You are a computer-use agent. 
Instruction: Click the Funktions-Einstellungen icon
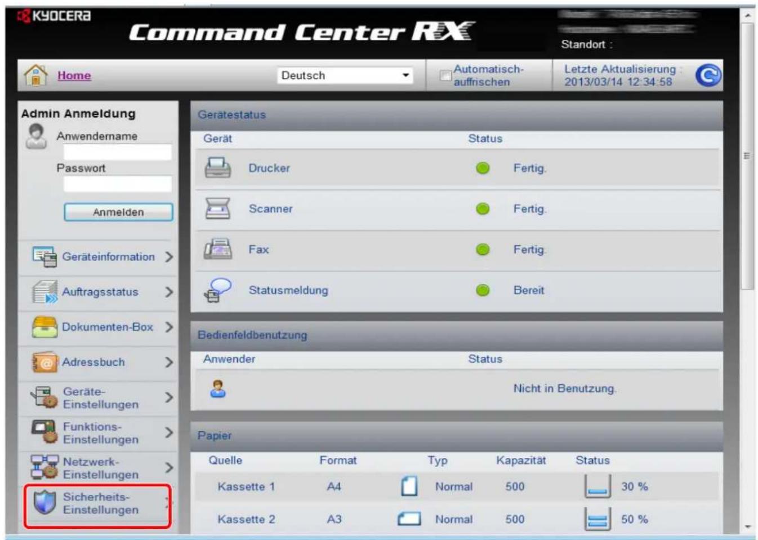(x=44, y=432)
